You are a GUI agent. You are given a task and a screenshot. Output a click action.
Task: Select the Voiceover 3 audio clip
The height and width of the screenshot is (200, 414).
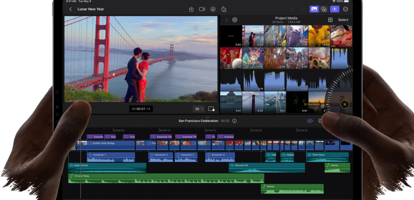pyautogui.click(x=220, y=157)
